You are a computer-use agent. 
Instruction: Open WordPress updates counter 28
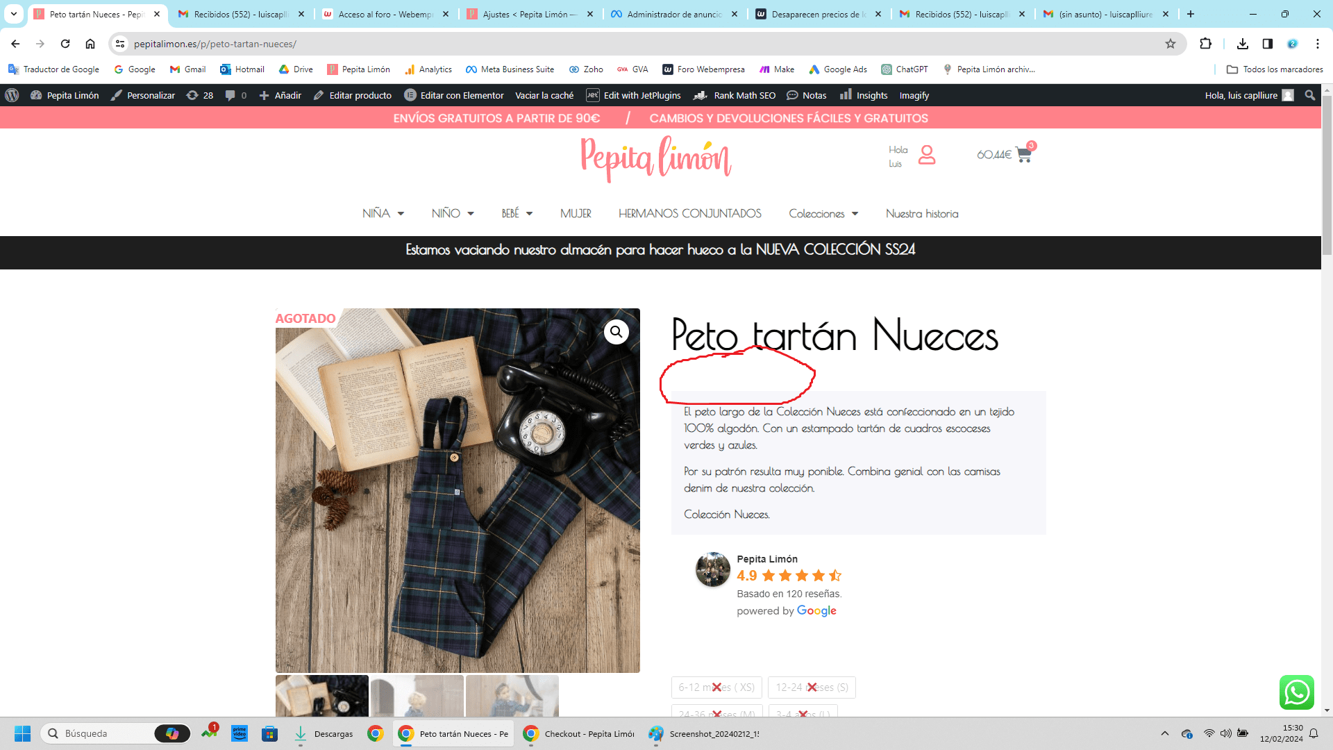click(200, 95)
